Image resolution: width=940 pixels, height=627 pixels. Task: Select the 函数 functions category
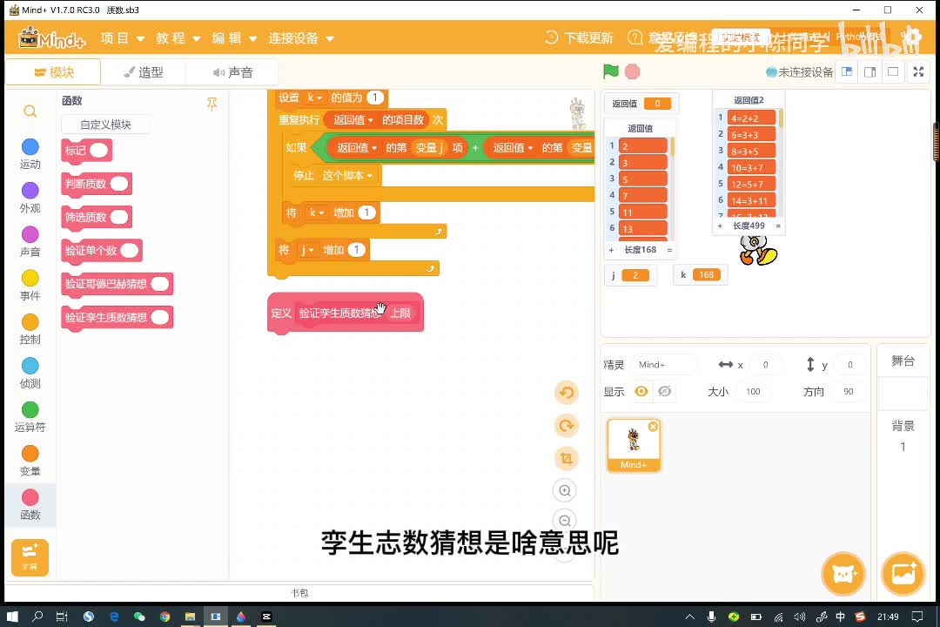30,504
